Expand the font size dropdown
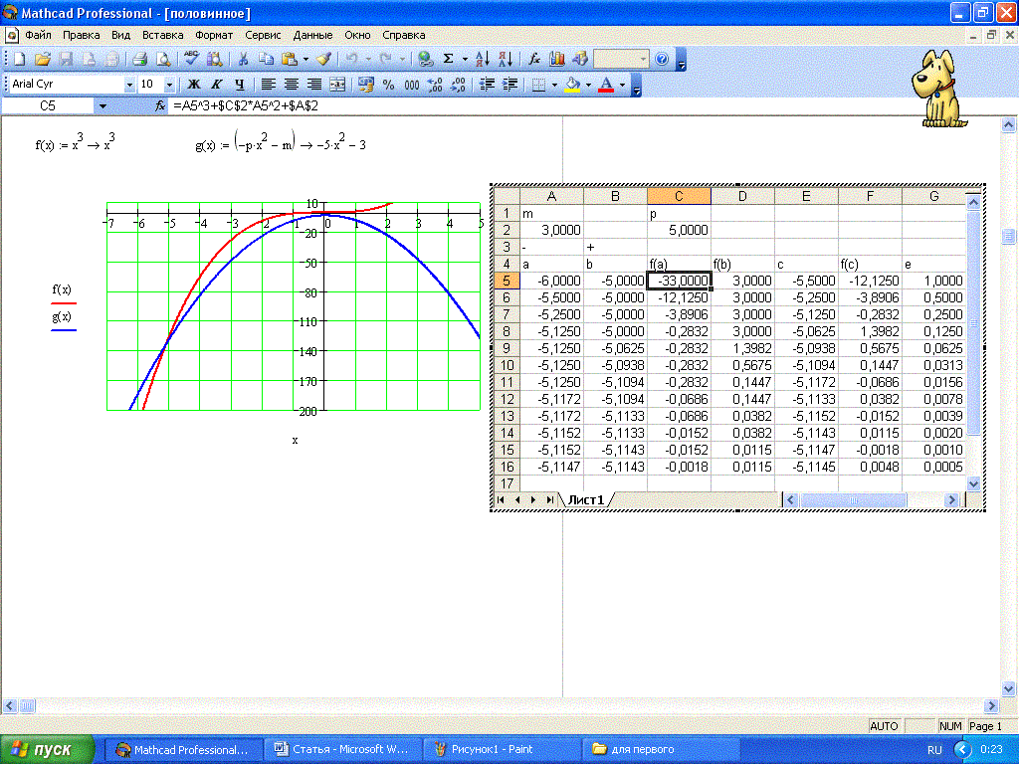The height and width of the screenshot is (764, 1019). [x=169, y=86]
